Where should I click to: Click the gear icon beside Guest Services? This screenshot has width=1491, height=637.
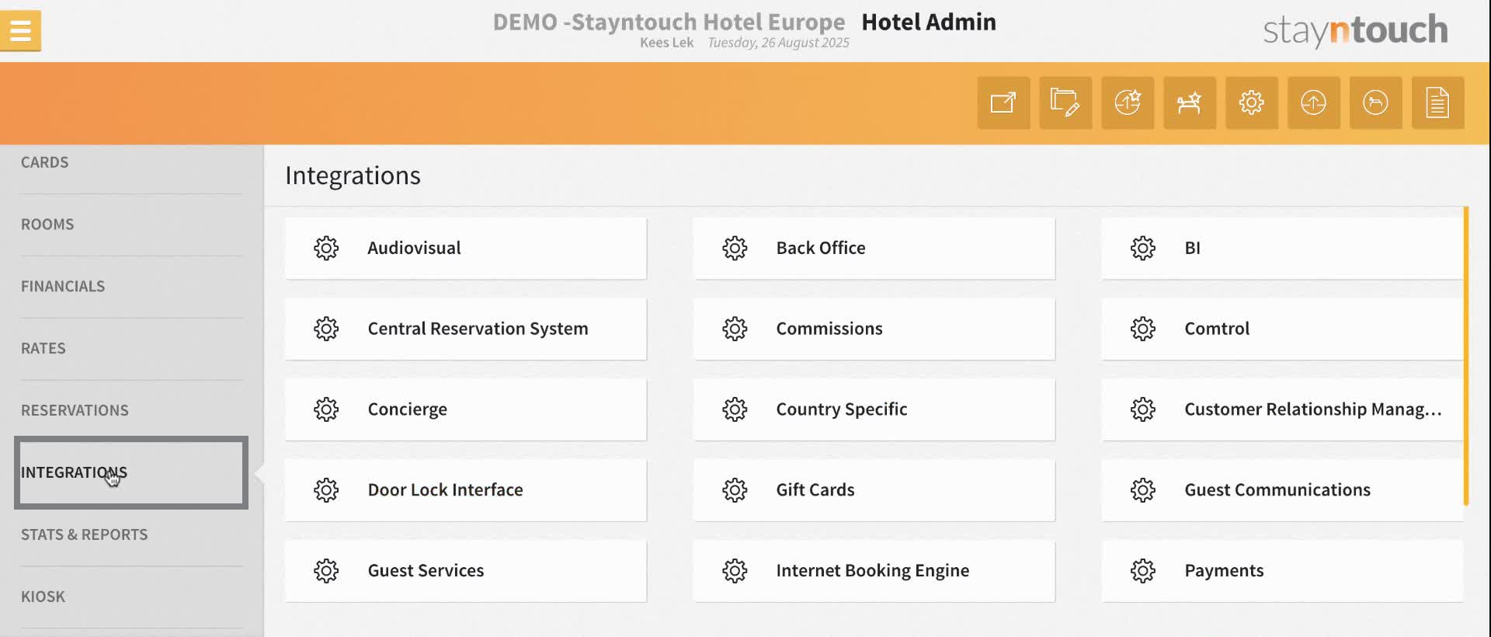click(326, 571)
